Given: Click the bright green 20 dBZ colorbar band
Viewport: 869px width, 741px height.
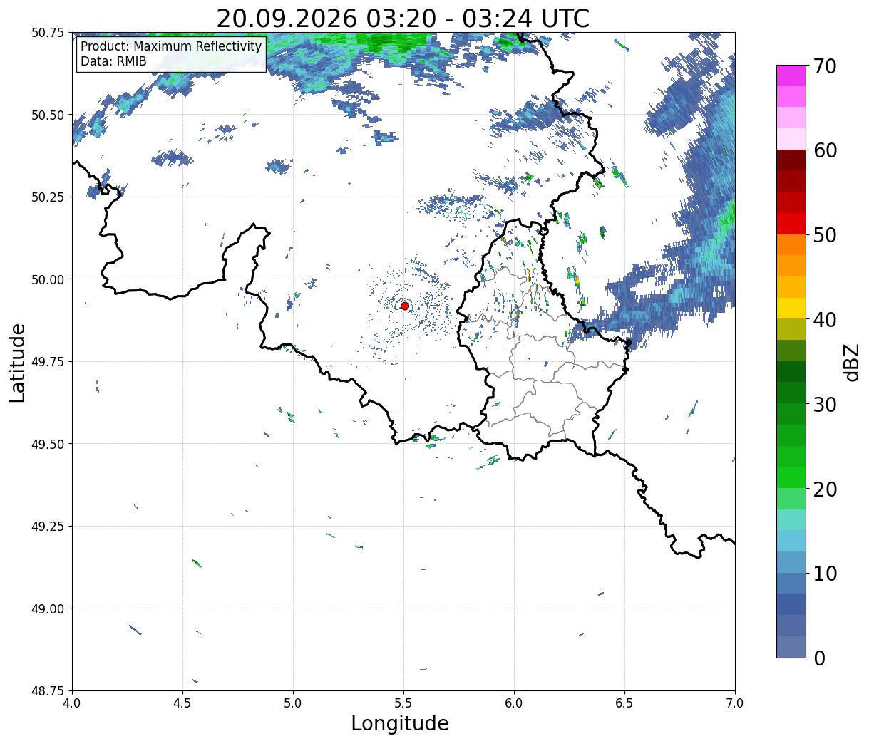Looking at the screenshot, I should 791,477.
